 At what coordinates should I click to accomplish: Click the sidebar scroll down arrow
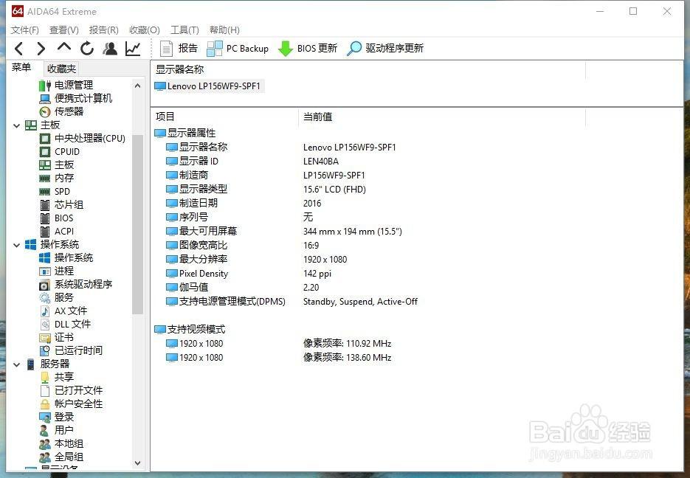click(x=138, y=463)
